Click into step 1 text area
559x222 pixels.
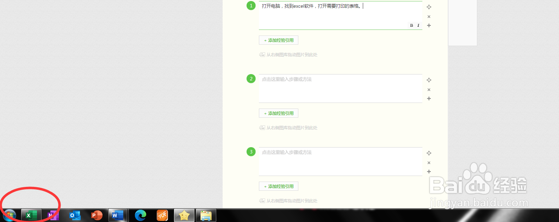click(x=341, y=15)
